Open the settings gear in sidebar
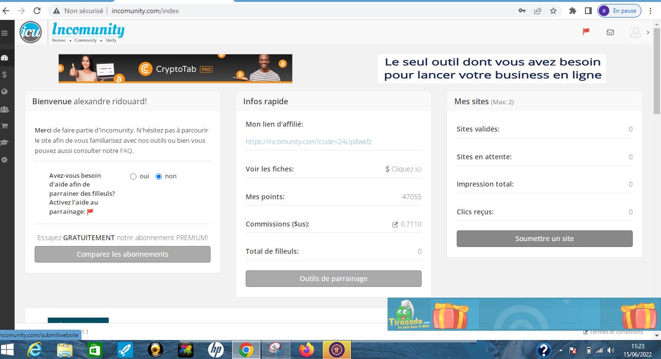Image resolution: width=661 pixels, height=359 pixels. pos(5,160)
